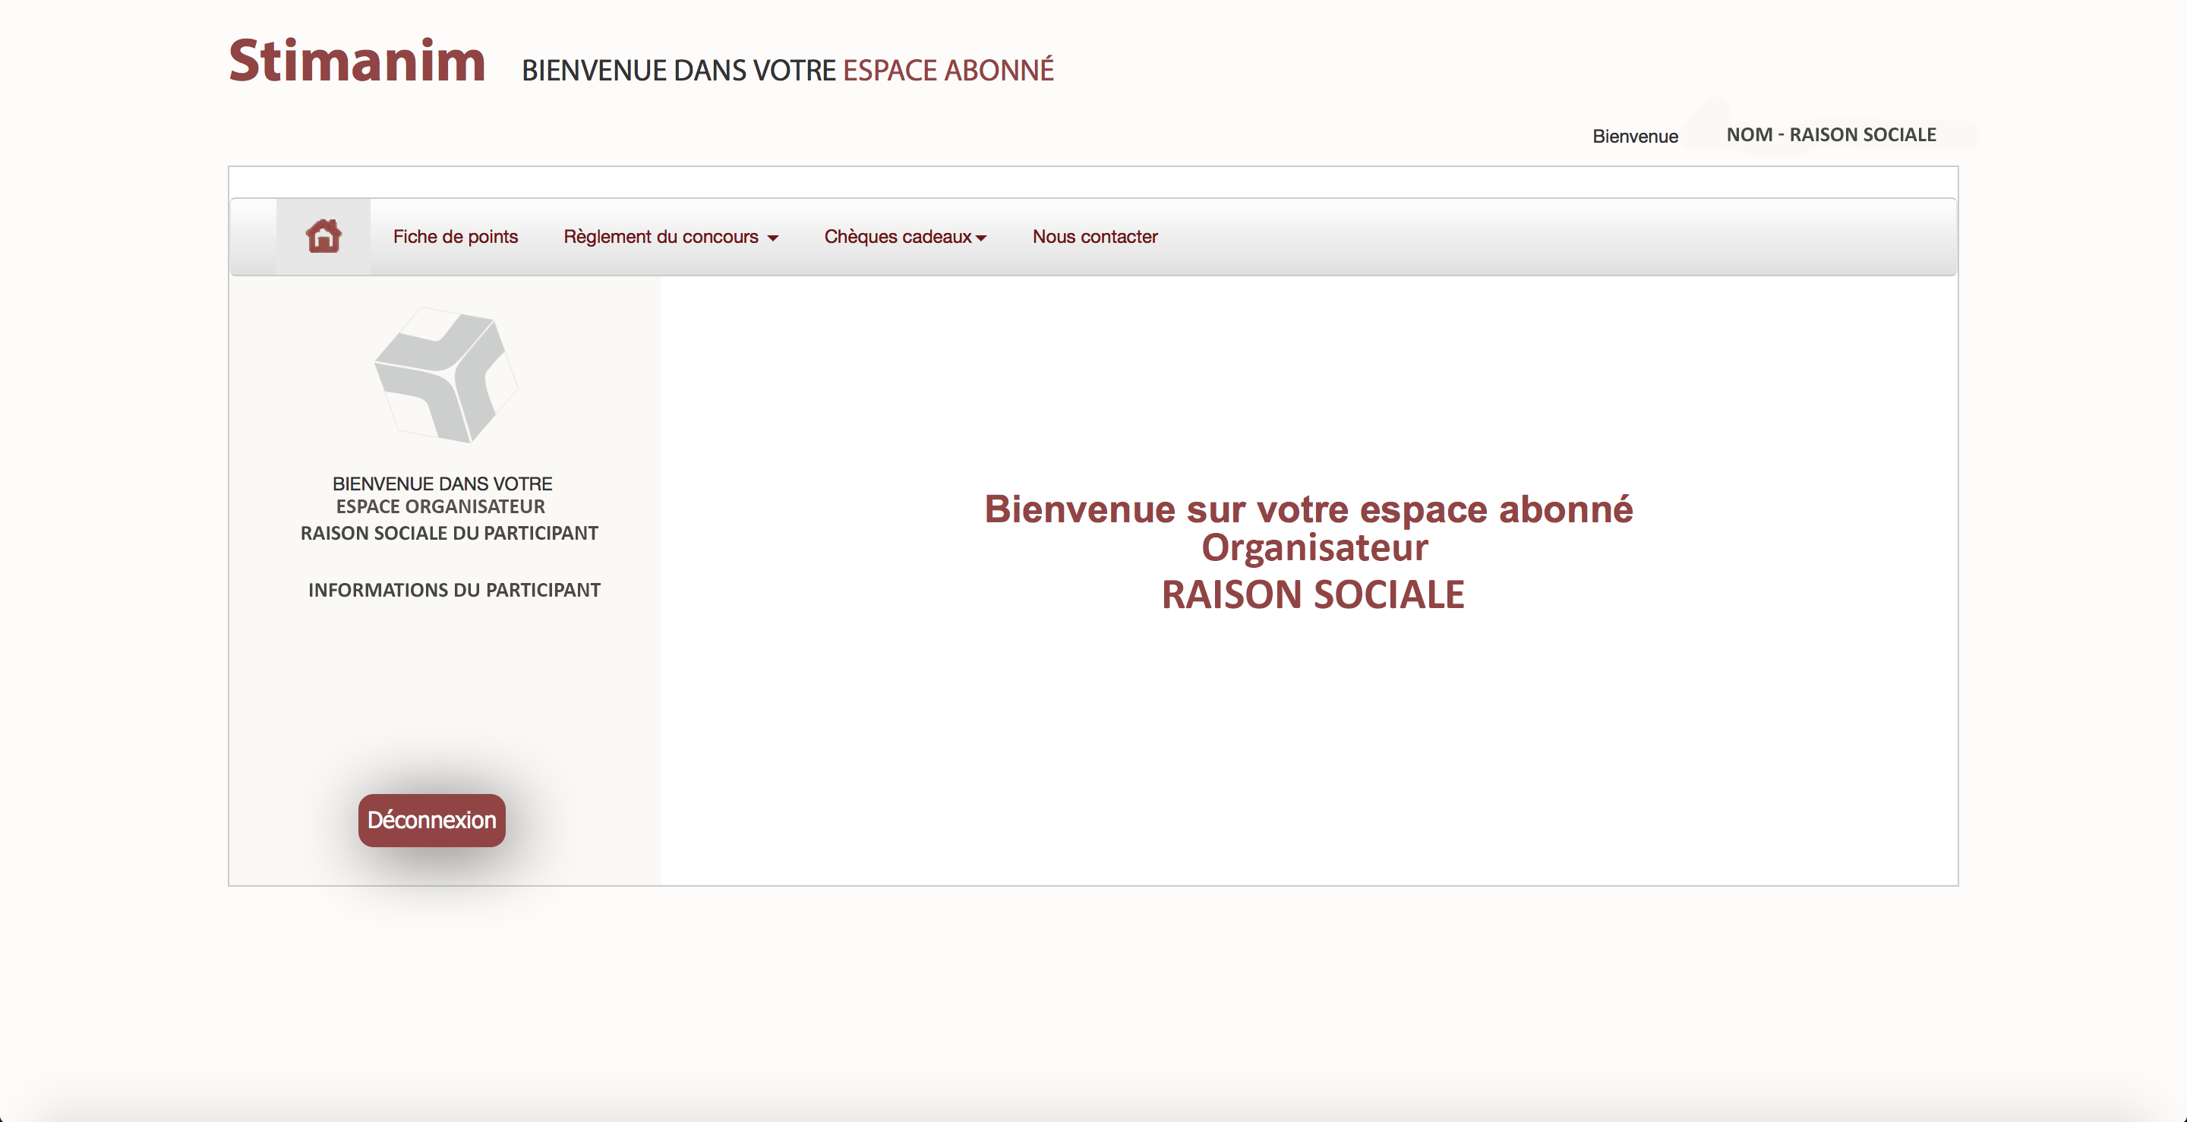
Task: Expand caret next to Règlement du concours
Action: [772, 238]
